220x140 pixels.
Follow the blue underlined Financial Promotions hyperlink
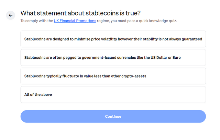(75, 21)
